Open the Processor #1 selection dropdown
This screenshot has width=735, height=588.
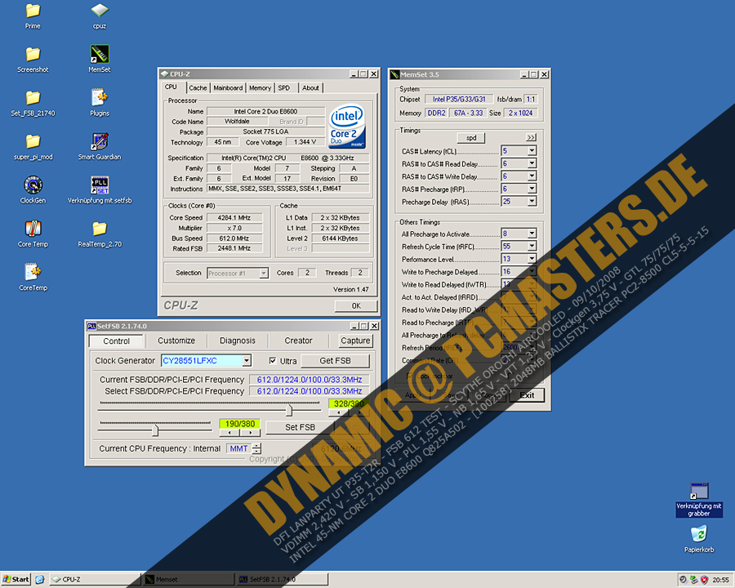(264, 273)
